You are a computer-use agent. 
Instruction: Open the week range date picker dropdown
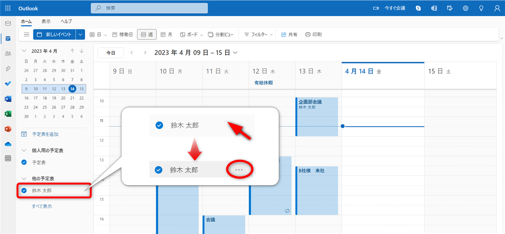[x=235, y=52]
